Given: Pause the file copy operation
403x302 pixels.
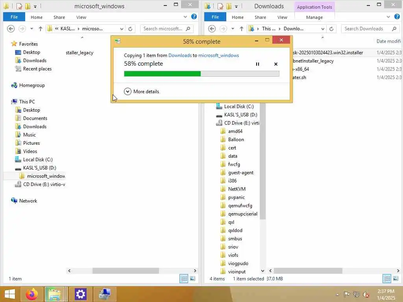Looking at the screenshot, I should (257, 64).
